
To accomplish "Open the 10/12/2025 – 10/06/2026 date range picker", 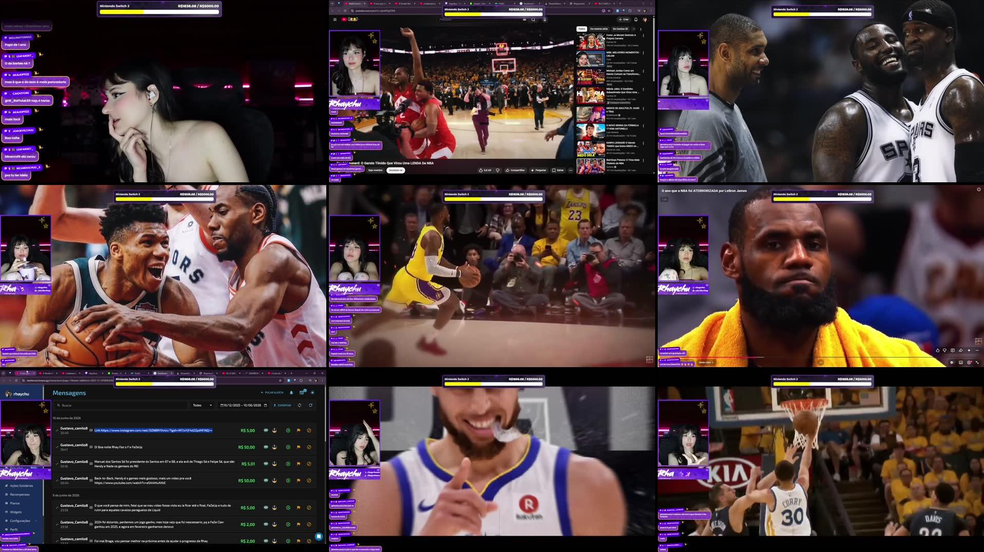I will (x=244, y=405).
